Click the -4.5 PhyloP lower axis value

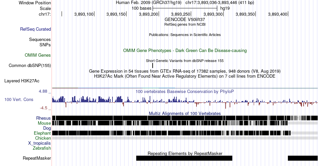pyautogui.click(x=44, y=108)
